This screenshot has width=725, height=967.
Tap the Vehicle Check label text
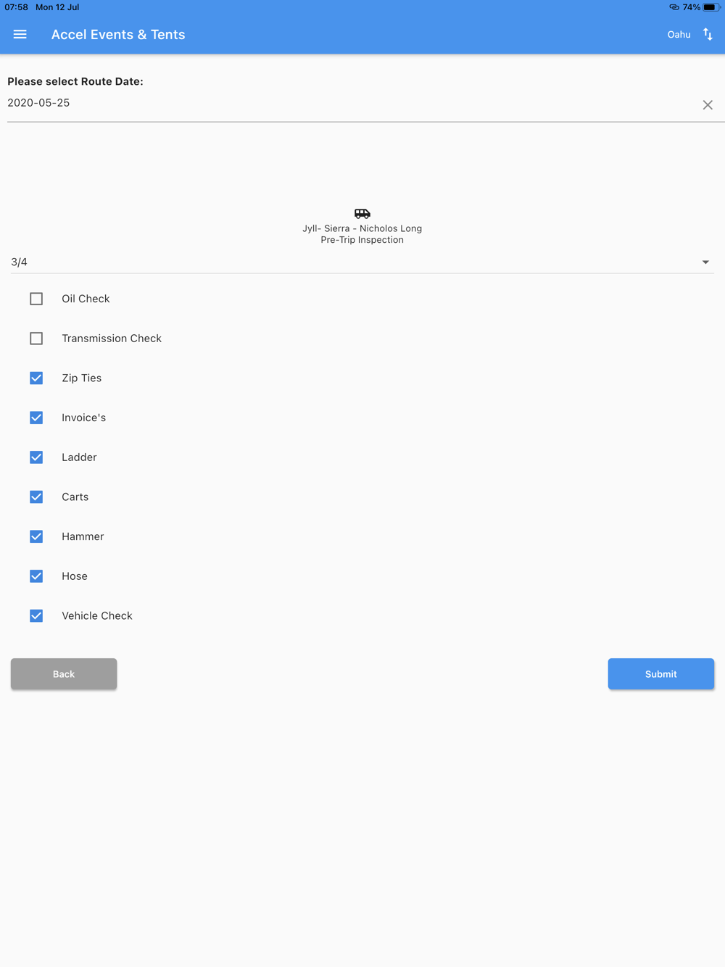[97, 615]
